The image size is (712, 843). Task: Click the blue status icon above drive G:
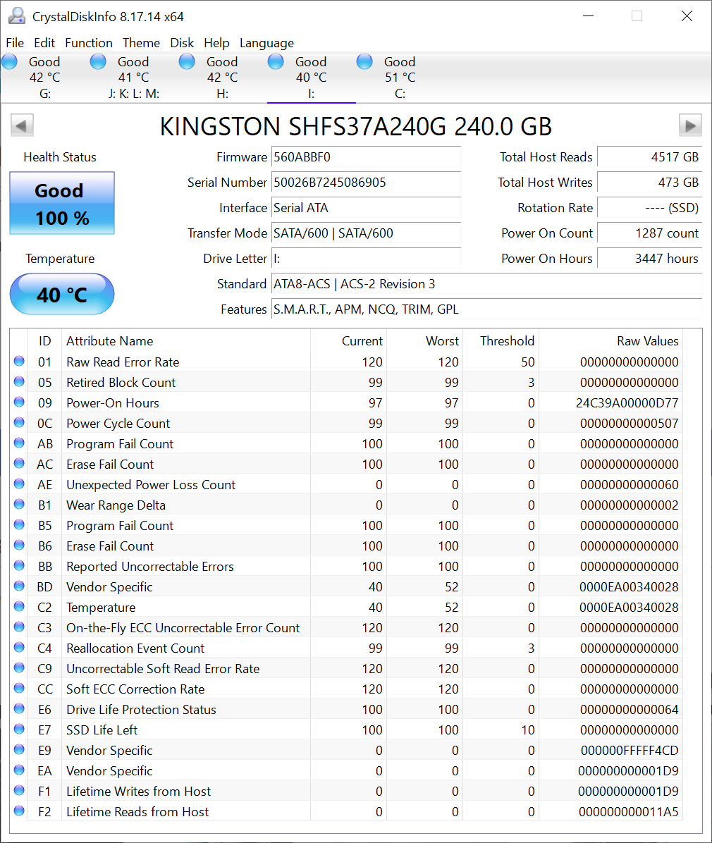coord(9,61)
